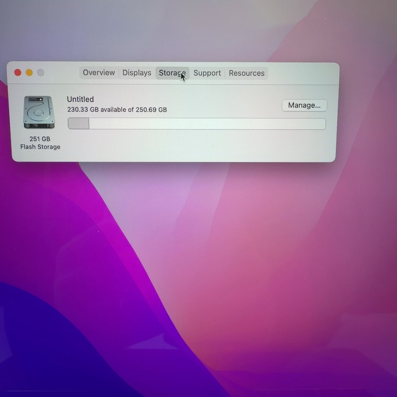Click the Untitled volume name
This screenshot has width=397, height=397.
click(x=80, y=99)
